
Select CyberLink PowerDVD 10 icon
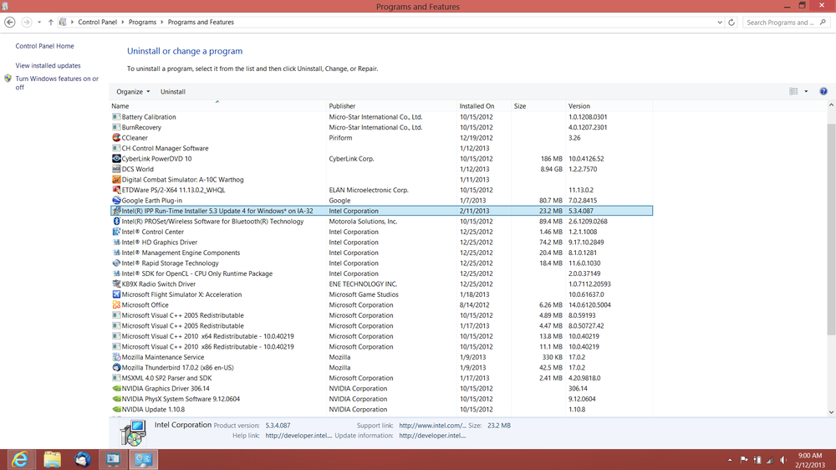click(116, 158)
